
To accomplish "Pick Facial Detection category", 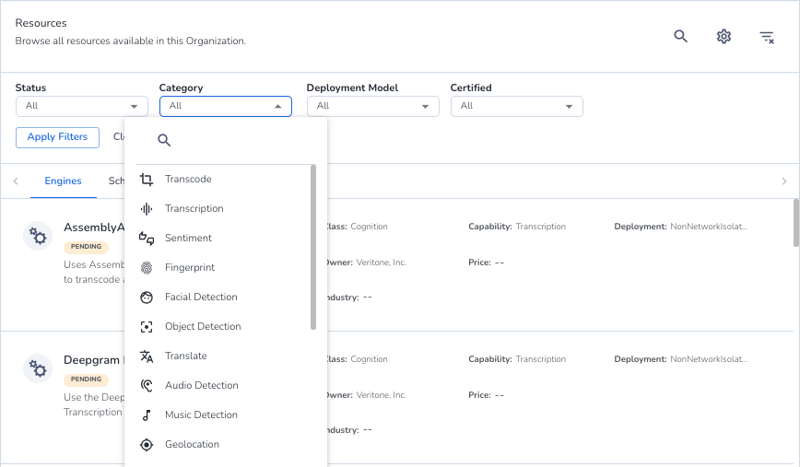I will pos(222,298).
